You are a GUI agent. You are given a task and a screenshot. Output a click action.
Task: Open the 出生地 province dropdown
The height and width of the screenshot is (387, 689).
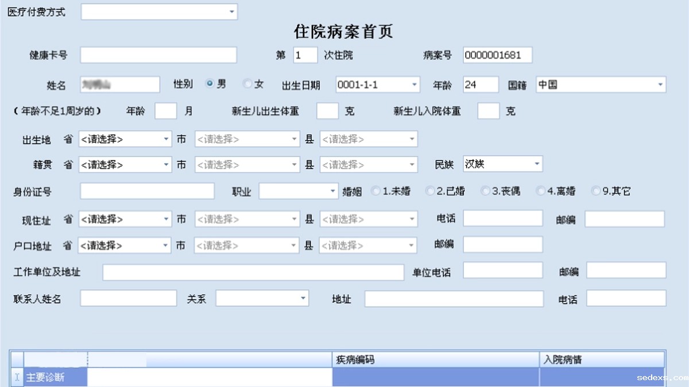(166, 139)
